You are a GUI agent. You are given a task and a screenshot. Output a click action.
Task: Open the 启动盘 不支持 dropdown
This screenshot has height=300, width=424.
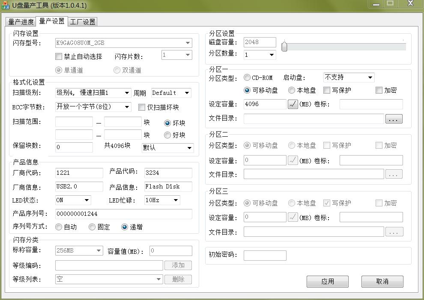349,77
